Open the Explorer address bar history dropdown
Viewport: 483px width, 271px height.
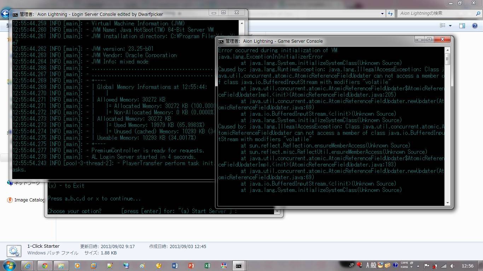coord(382,13)
